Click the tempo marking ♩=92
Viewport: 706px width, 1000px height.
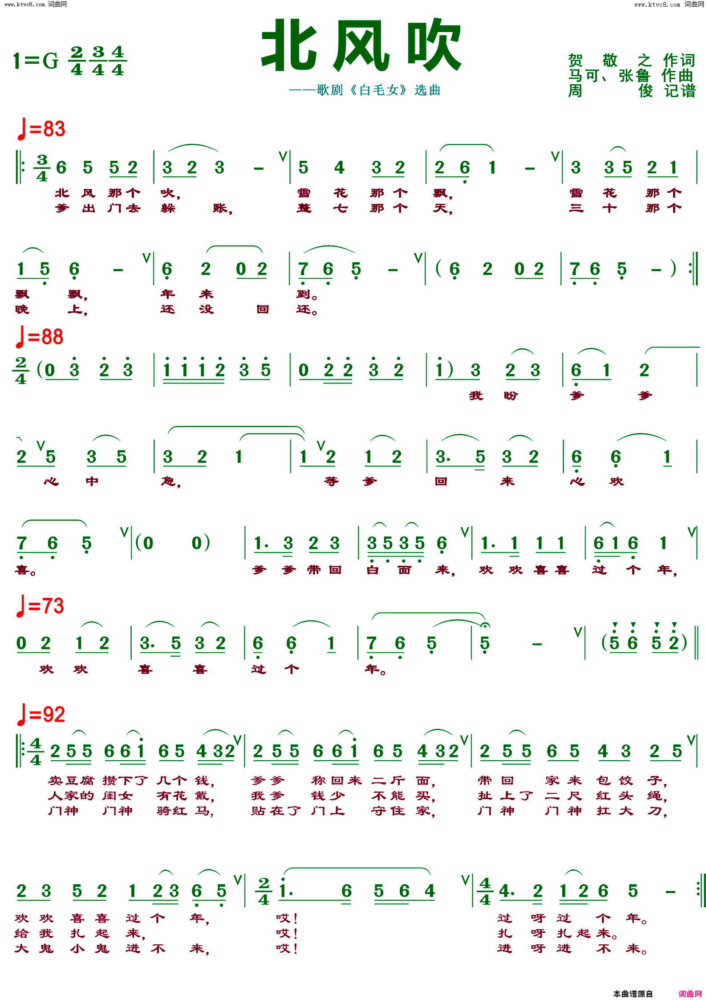click(41, 714)
